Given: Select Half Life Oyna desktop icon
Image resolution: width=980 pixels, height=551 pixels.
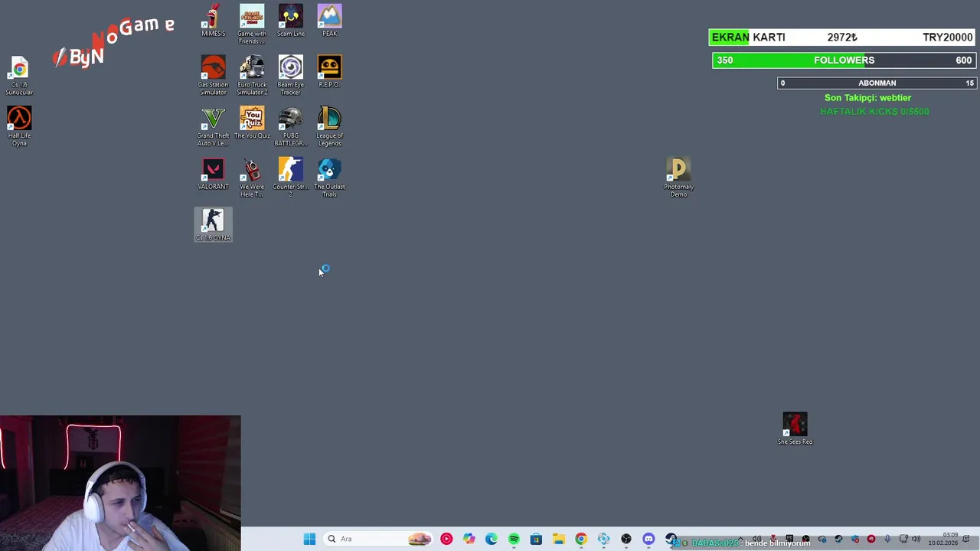Looking at the screenshot, I should [x=19, y=126].
